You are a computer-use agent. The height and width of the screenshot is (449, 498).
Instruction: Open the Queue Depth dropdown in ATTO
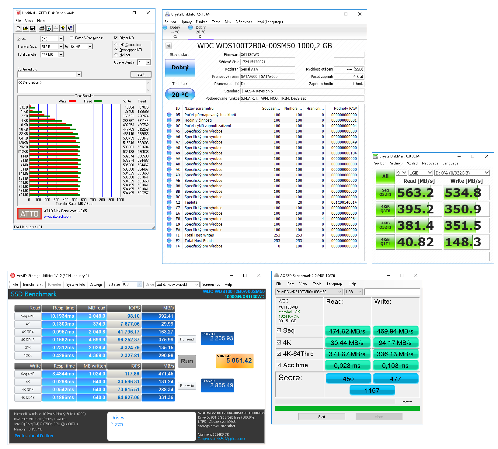click(148, 63)
